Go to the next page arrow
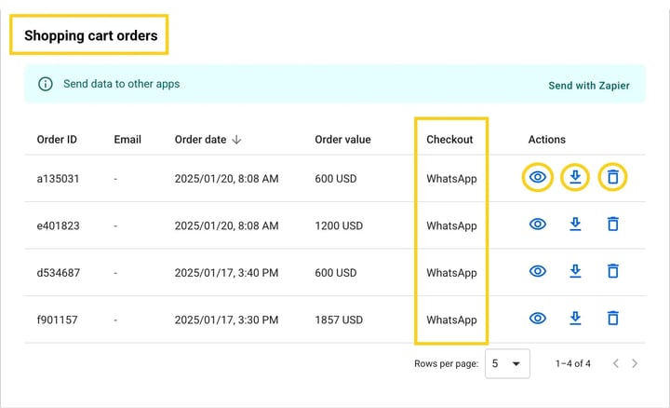The width and height of the screenshot is (670, 408). (635, 363)
